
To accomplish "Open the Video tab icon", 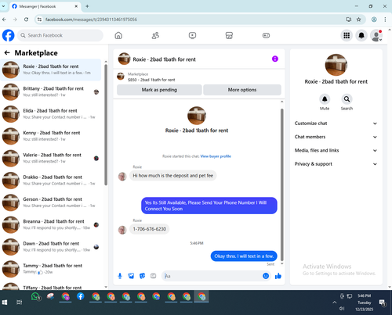I will coord(192,35).
